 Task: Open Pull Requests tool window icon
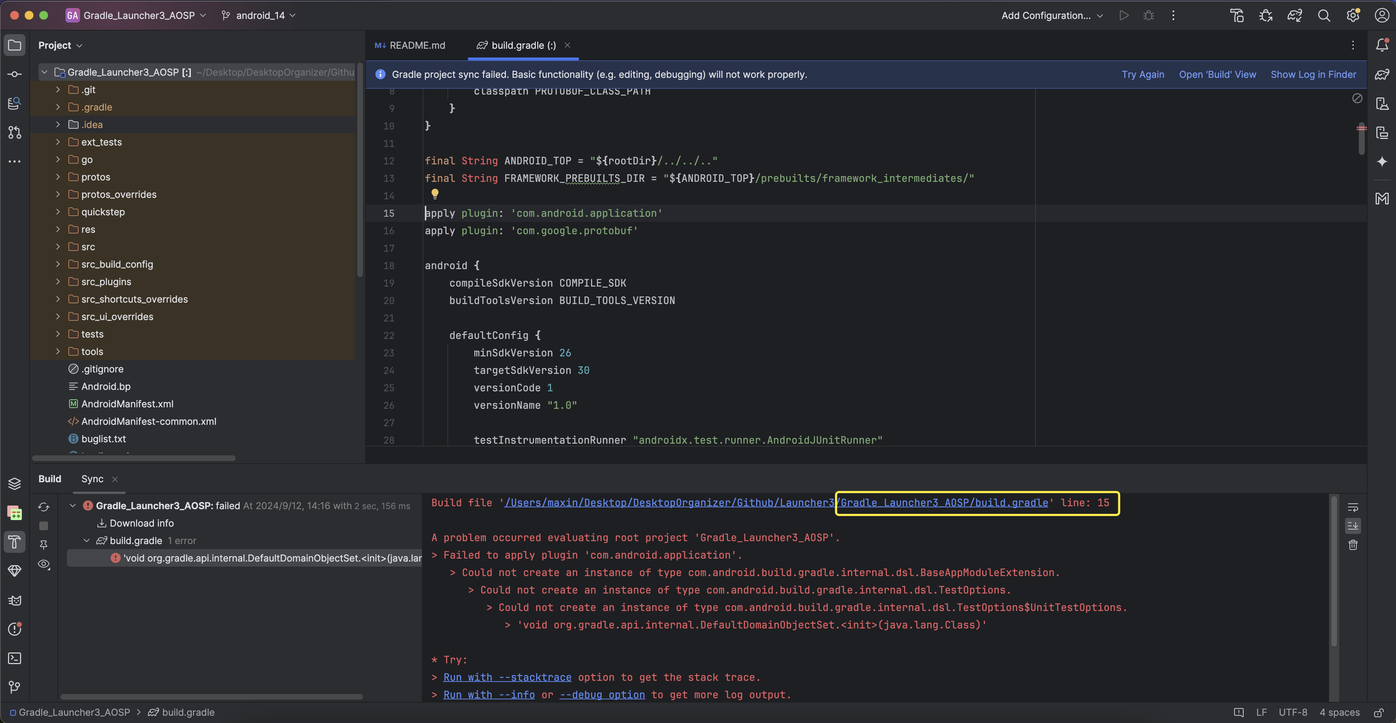15,132
